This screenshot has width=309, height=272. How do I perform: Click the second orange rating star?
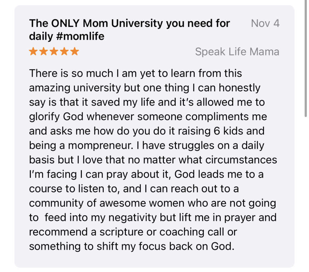coord(43,52)
